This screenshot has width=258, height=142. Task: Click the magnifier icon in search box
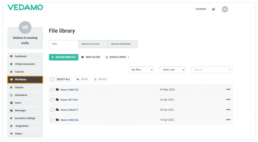pyautogui.click(x=230, y=70)
